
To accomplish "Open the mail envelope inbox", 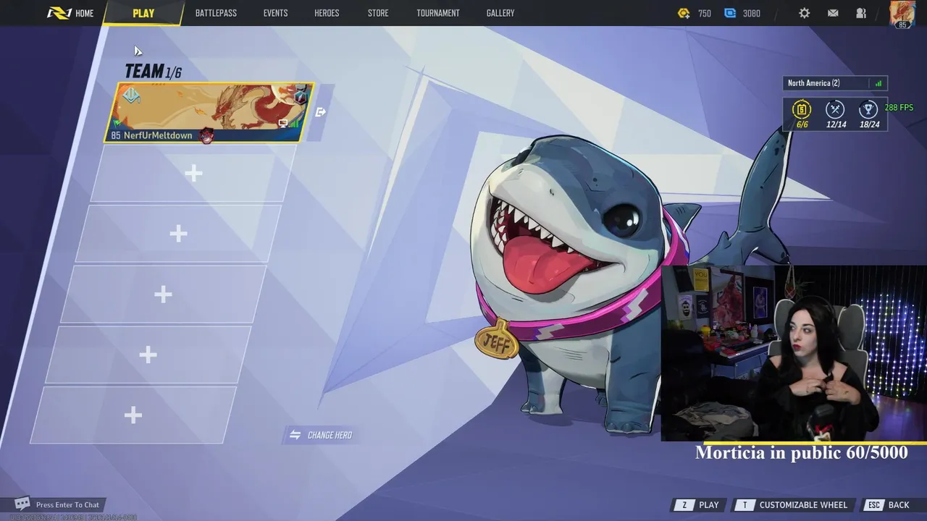I will 833,13.
